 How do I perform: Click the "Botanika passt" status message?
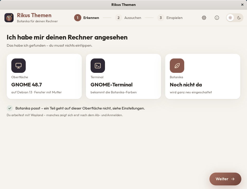(x=80, y=108)
